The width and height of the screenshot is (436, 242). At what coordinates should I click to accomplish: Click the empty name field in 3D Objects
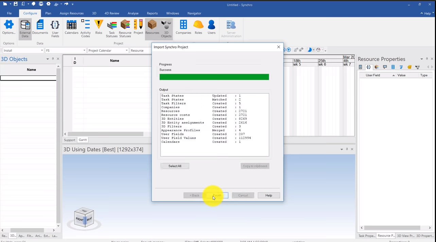click(x=29, y=78)
